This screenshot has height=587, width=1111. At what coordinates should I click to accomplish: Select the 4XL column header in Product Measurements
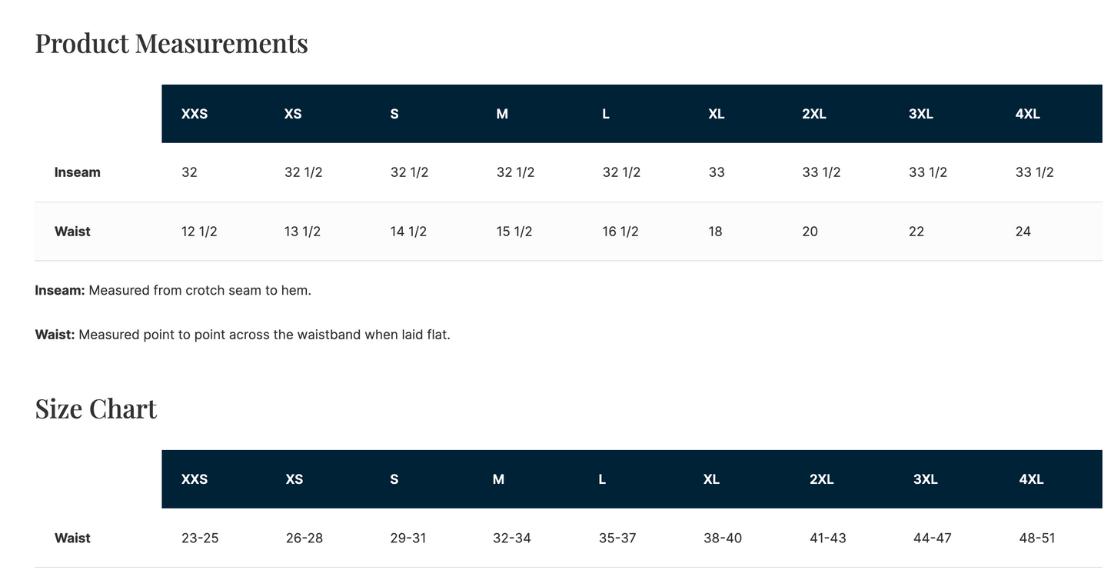click(1027, 114)
